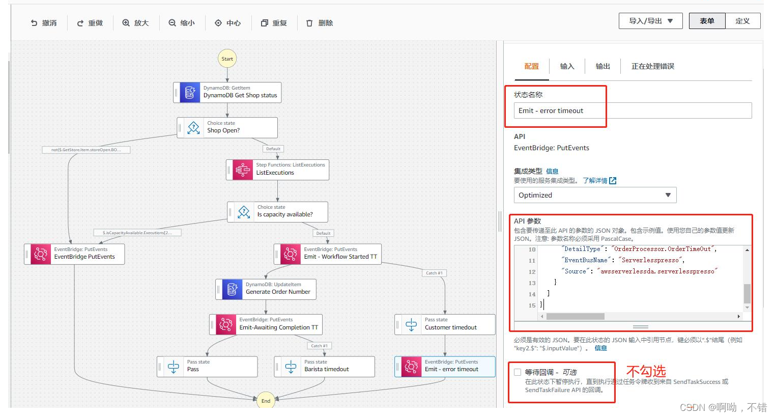Open the 配置 configuration tab
775x417 pixels.
click(x=532, y=66)
